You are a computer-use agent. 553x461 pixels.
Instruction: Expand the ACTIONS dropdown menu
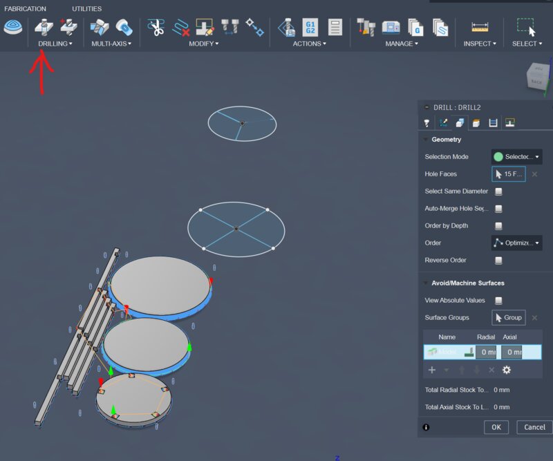pyautogui.click(x=309, y=44)
